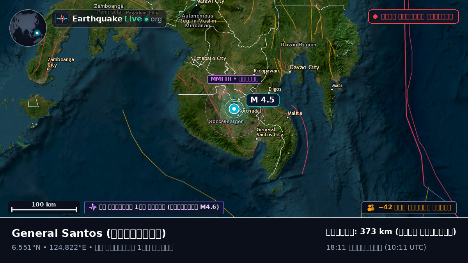Click the General Santos headline in bottom panel
This screenshot has height=263, width=468.
pyautogui.click(x=89, y=233)
